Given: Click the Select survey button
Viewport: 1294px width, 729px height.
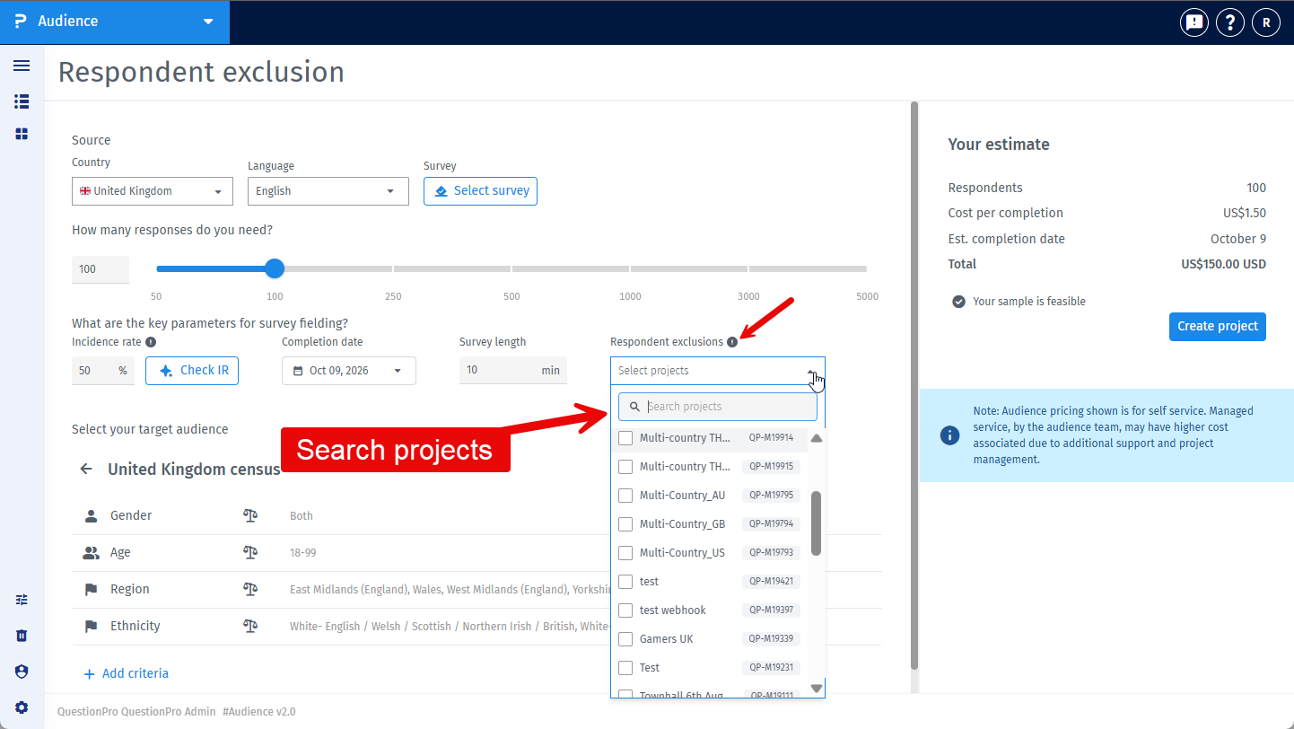Looking at the screenshot, I should click(480, 191).
